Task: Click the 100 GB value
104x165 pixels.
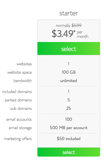Action: 69,72
